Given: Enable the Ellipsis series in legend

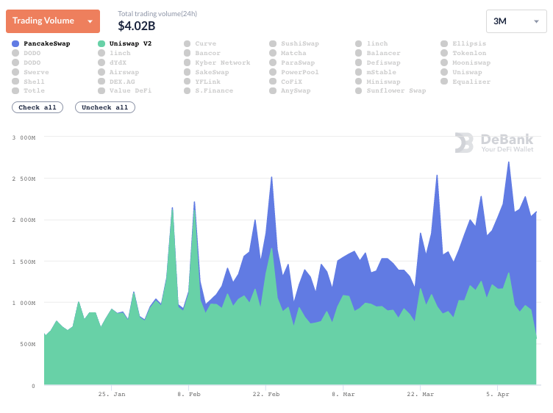Looking at the screenshot, I should (463, 43).
